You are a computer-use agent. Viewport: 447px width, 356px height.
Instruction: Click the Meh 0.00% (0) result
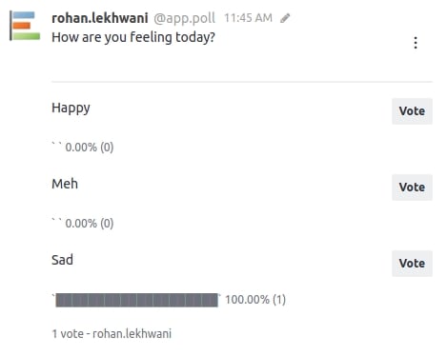90,224
